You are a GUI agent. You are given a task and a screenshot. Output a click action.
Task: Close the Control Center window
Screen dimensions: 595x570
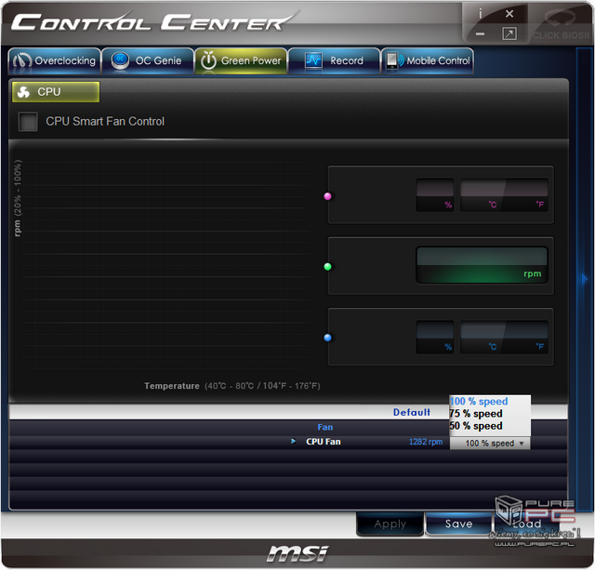pyautogui.click(x=509, y=14)
